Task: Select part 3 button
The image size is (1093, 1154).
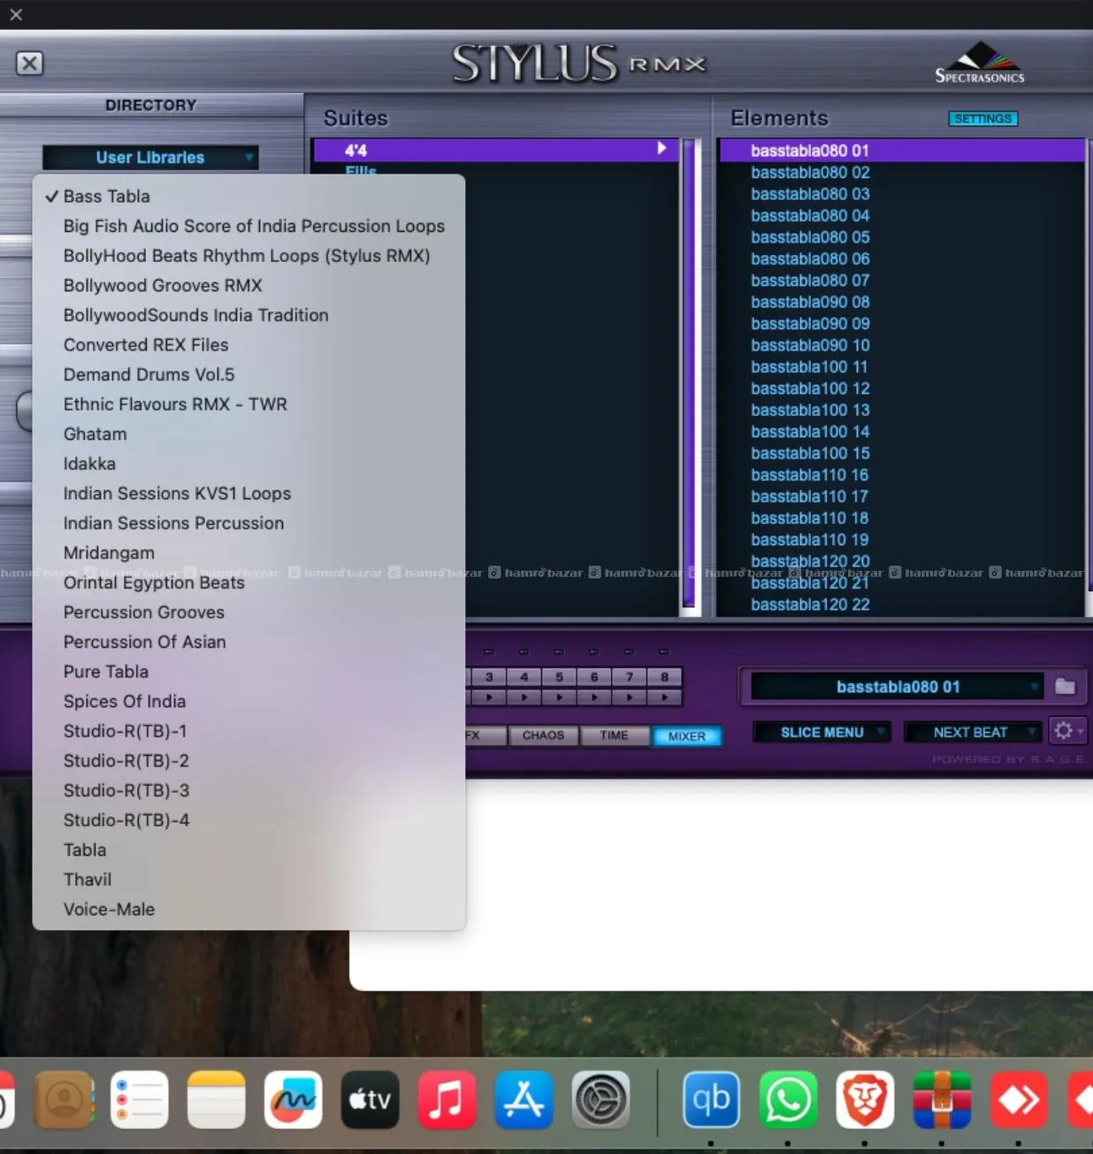Action: pos(488,677)
